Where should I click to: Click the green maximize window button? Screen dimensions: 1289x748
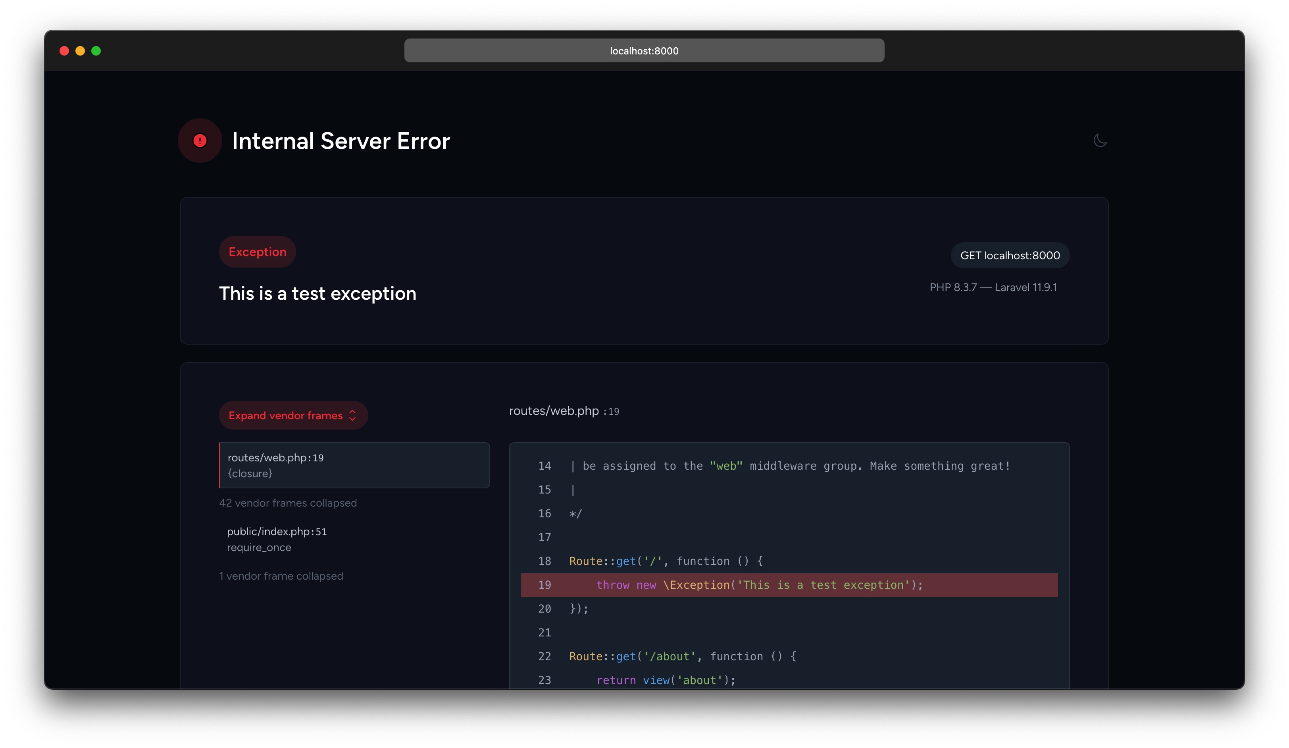coord(96,51)
